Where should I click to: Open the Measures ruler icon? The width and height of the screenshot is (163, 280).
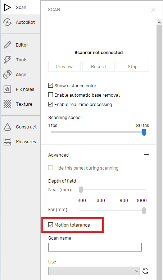pyautogui.click(x=7, y=141)
